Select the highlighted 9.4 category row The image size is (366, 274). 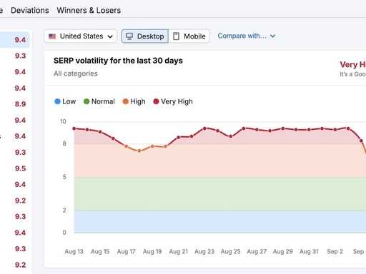(14, 40)
